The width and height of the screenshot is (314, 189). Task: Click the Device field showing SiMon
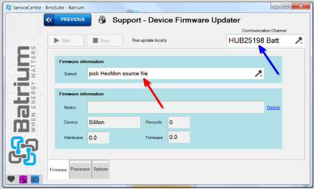click(114, 122)
